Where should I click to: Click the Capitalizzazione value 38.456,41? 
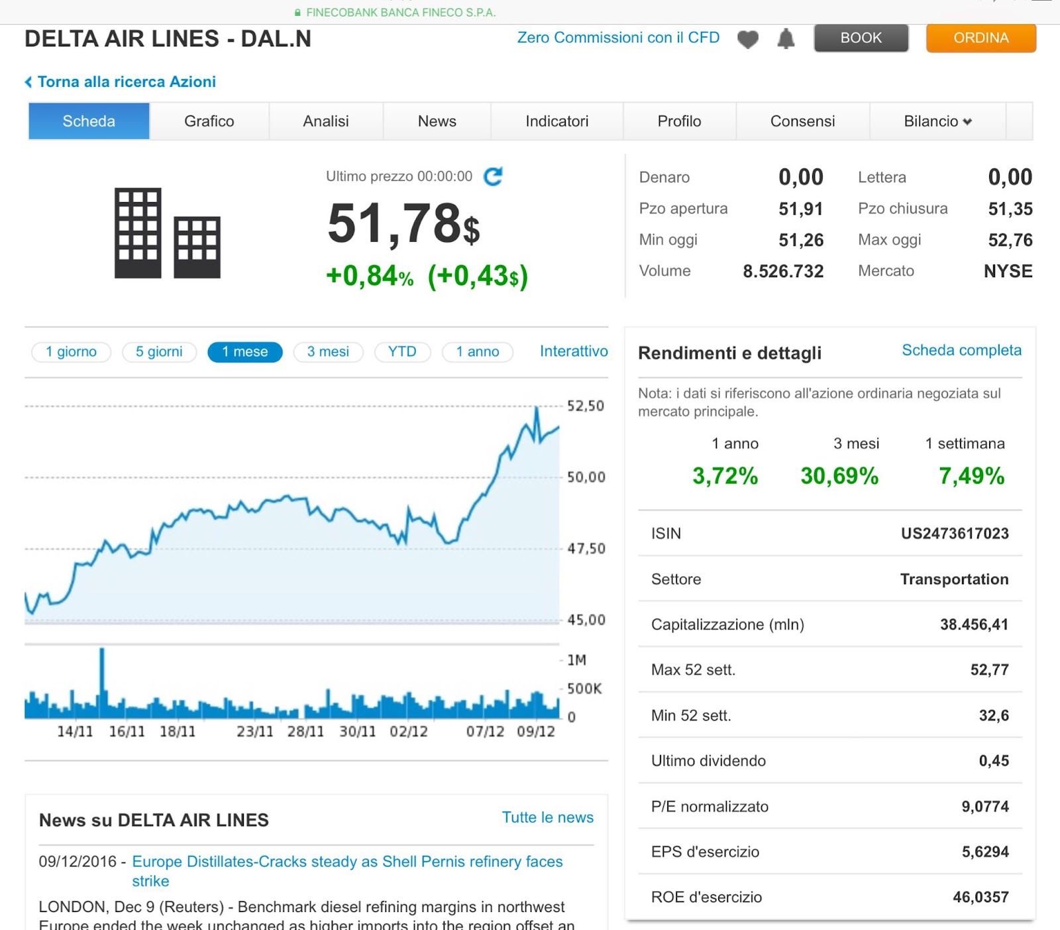974,624
